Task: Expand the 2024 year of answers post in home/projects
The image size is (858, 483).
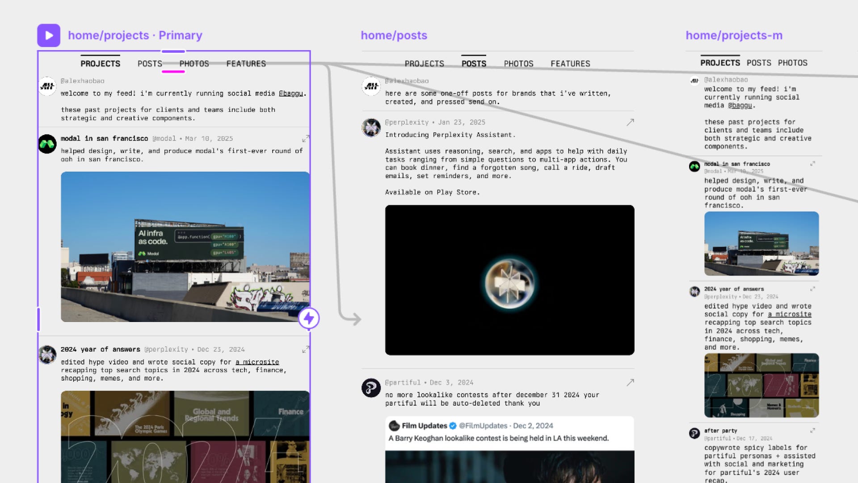Action: [x=306, y=349]
